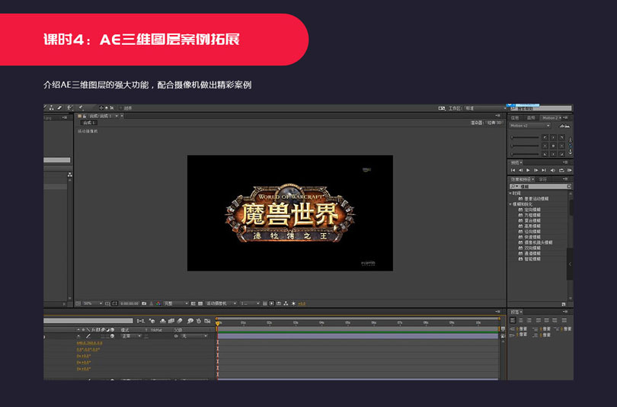The image size is (617, 407).
Task: Click the viewer Timeline button icon
Action: (x=279, y=303)
